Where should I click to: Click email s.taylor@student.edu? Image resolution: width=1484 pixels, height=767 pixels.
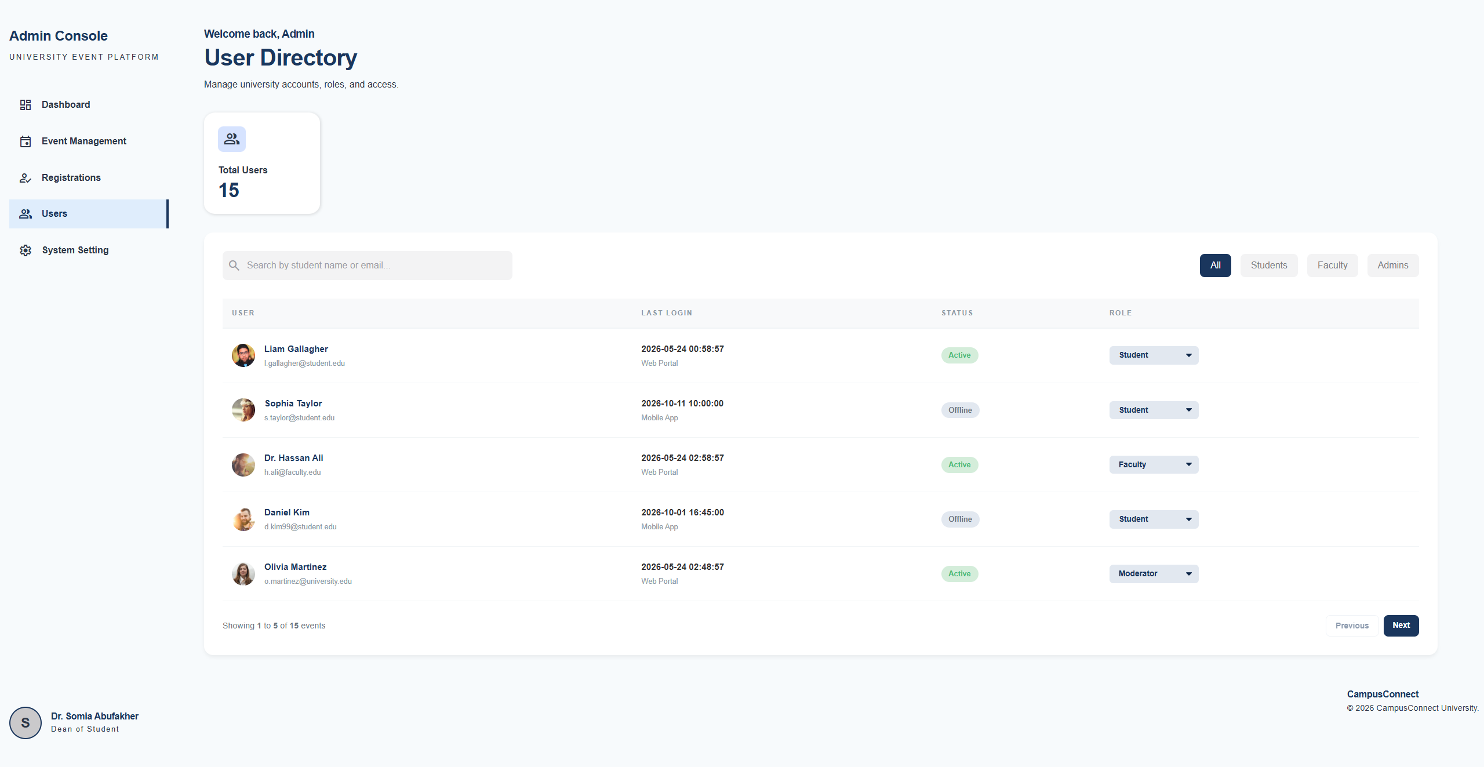tap(300, 418)
